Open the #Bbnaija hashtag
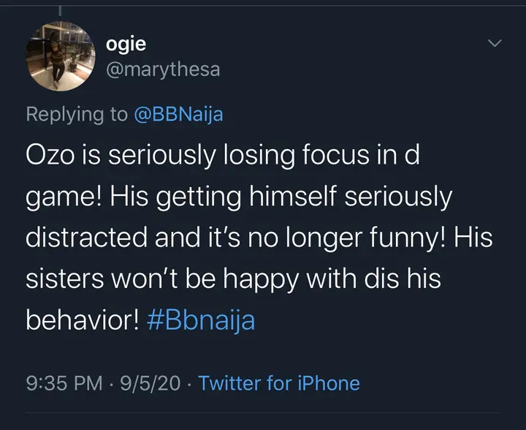This screenshot has height=430, width=526. [x=200, y=321]
